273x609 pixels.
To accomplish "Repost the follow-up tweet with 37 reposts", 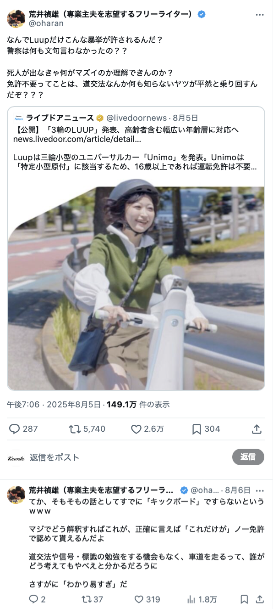I will [x=92, y=599].
